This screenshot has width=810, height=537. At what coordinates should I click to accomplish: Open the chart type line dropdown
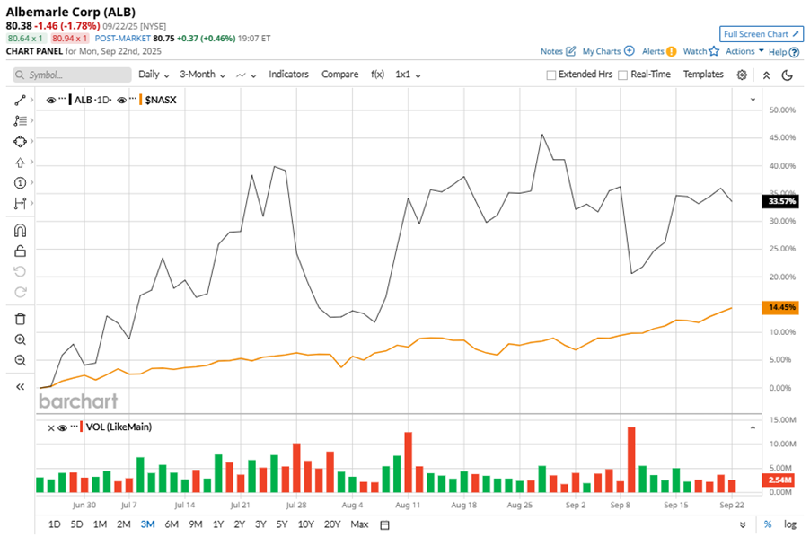(x=246, y=75)
